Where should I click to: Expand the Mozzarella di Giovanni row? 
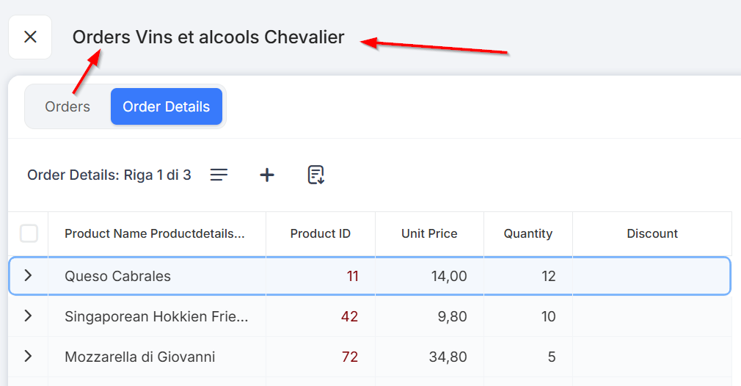tap(28, 356)
